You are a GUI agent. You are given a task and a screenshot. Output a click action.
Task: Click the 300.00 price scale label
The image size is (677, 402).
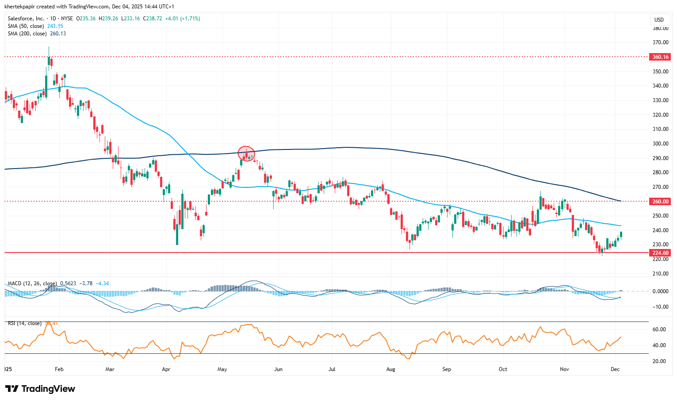coord(660,144)
